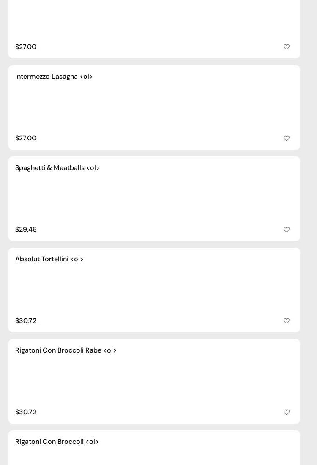Like Absolut Tortellini using the heart icon
The height and width of the screenshot is (465, 317).
(x=287, y=321)
